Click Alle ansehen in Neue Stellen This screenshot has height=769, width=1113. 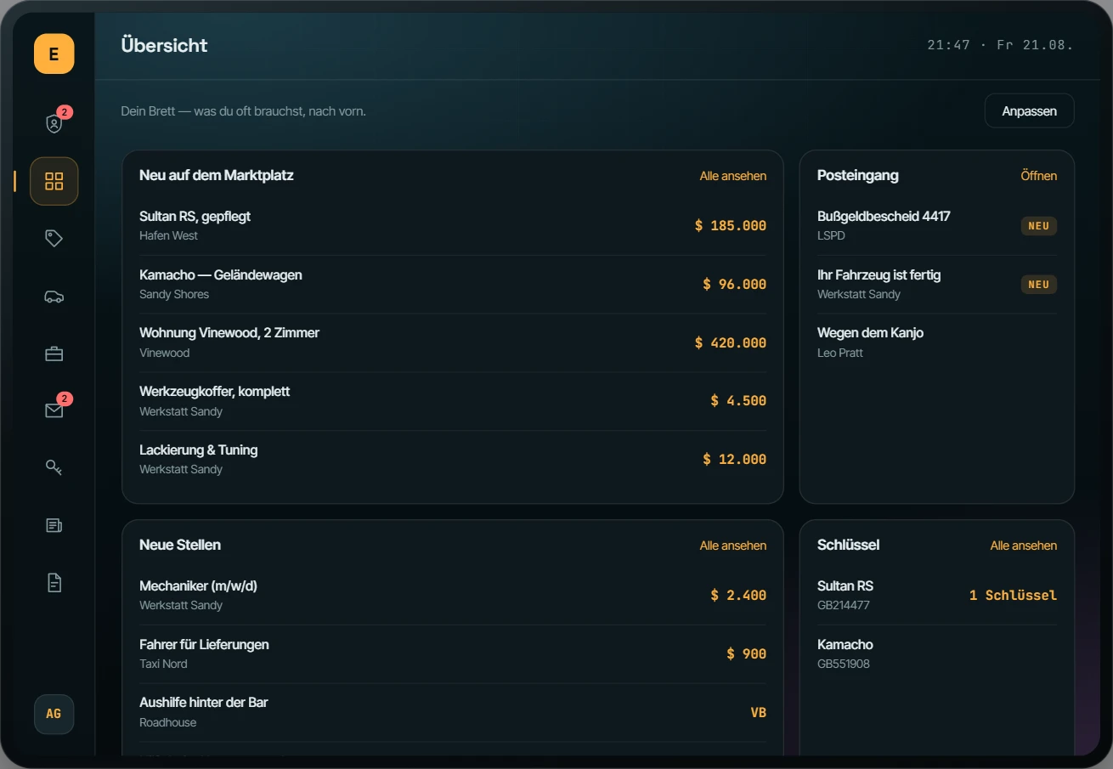733,546
